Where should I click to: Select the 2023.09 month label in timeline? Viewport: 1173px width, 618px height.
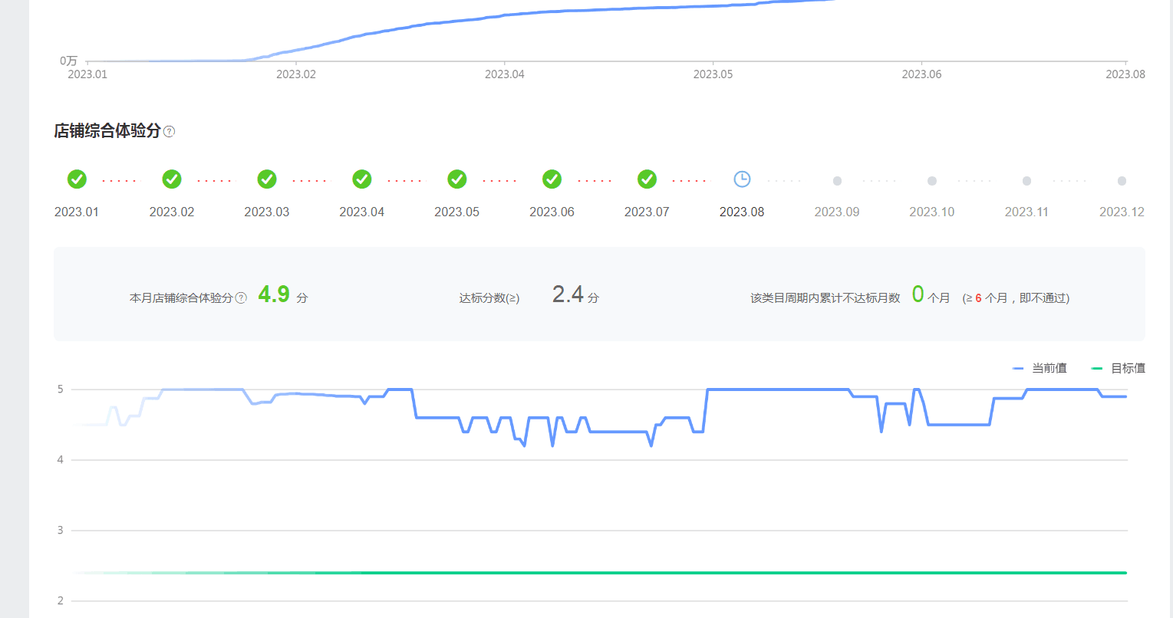pyautogui.click(x=837, y=212)
